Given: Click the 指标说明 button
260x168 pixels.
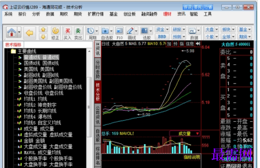Looking at the screenshot, I should coord(192,157).
